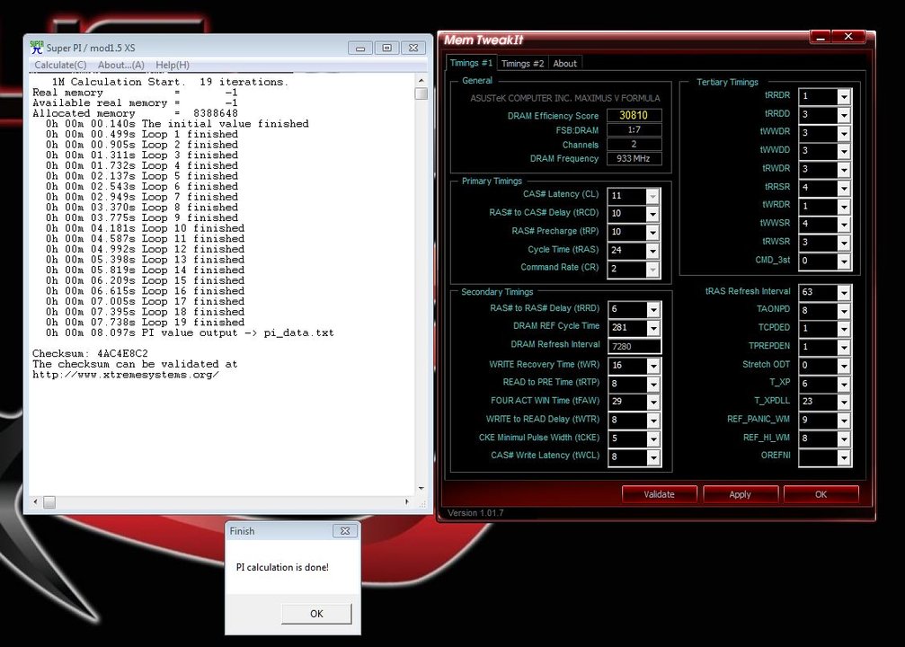The image size is (905, 647).
Task: Close the Mem TweakIt window
Action: (848, 37)
